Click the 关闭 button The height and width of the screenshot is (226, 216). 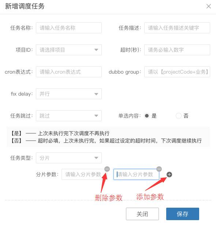coord(142,214)
